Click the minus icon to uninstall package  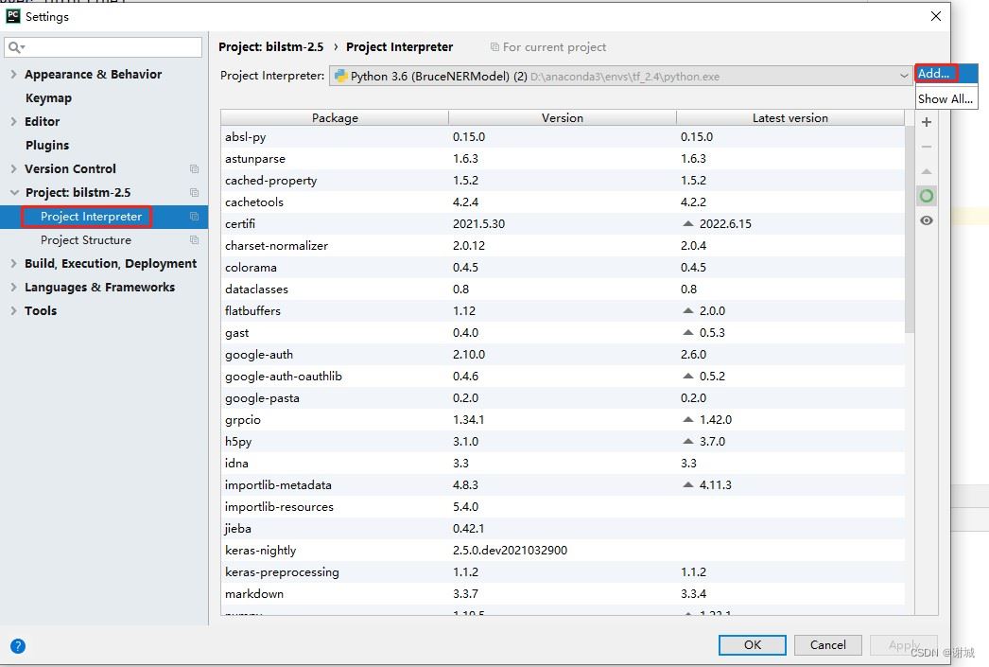tap(927, 148)
